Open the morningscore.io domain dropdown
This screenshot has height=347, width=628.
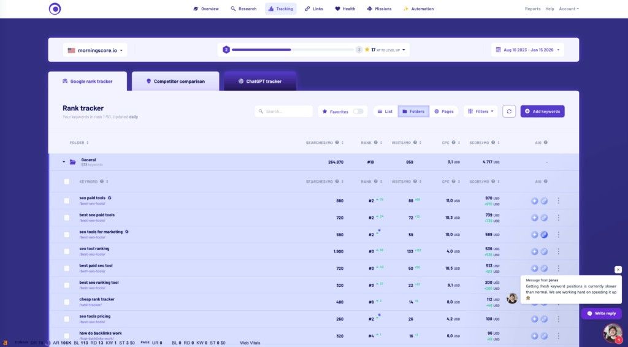[x=95, y=50]
